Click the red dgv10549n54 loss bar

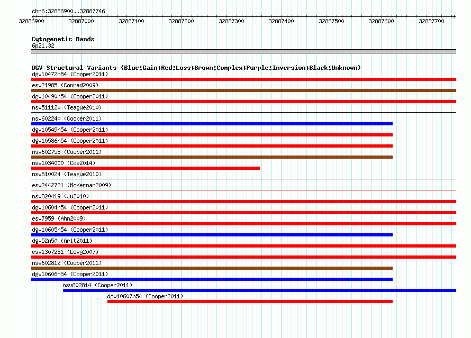click(212, 135)
